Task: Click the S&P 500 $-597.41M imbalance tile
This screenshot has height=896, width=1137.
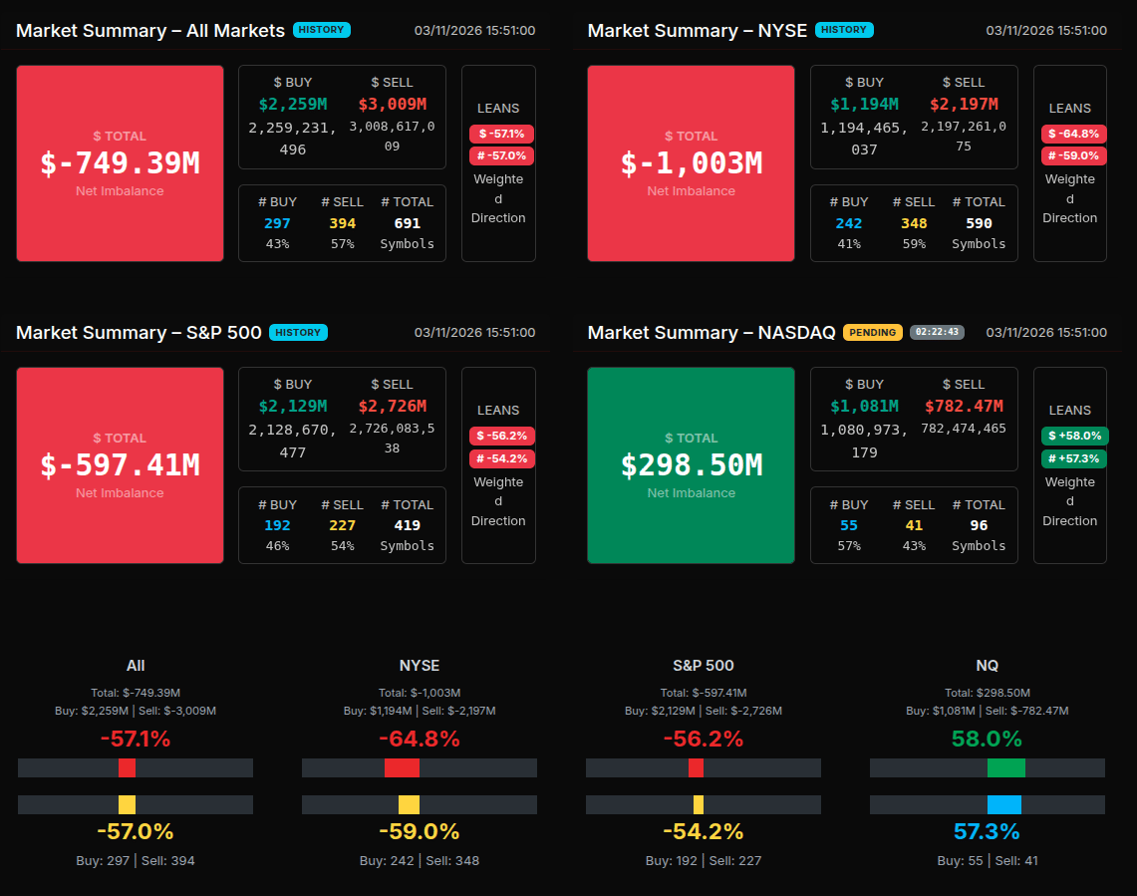Action: tap(120, 465)
